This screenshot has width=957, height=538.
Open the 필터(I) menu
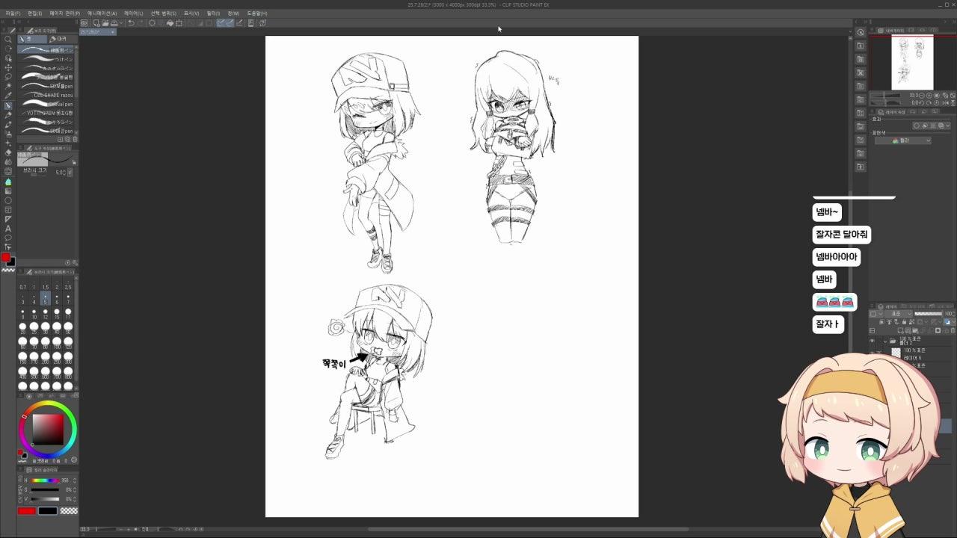coord(213,13)
